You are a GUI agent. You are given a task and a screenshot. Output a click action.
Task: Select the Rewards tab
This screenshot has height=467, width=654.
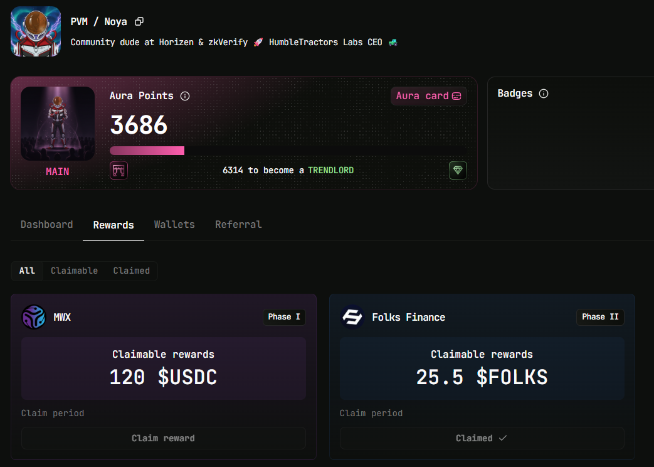pyautogui.click(x=113, y=225)
